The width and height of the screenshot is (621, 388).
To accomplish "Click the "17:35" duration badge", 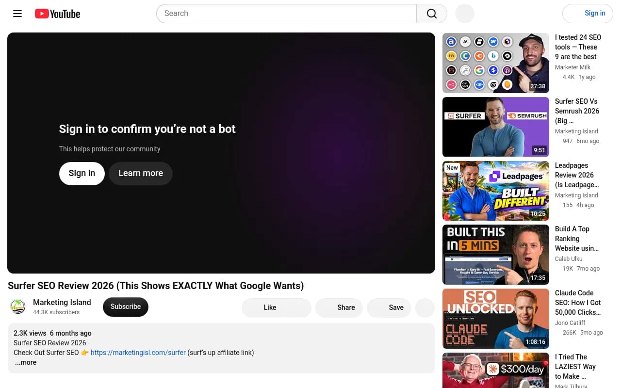I will pos(538,278).
